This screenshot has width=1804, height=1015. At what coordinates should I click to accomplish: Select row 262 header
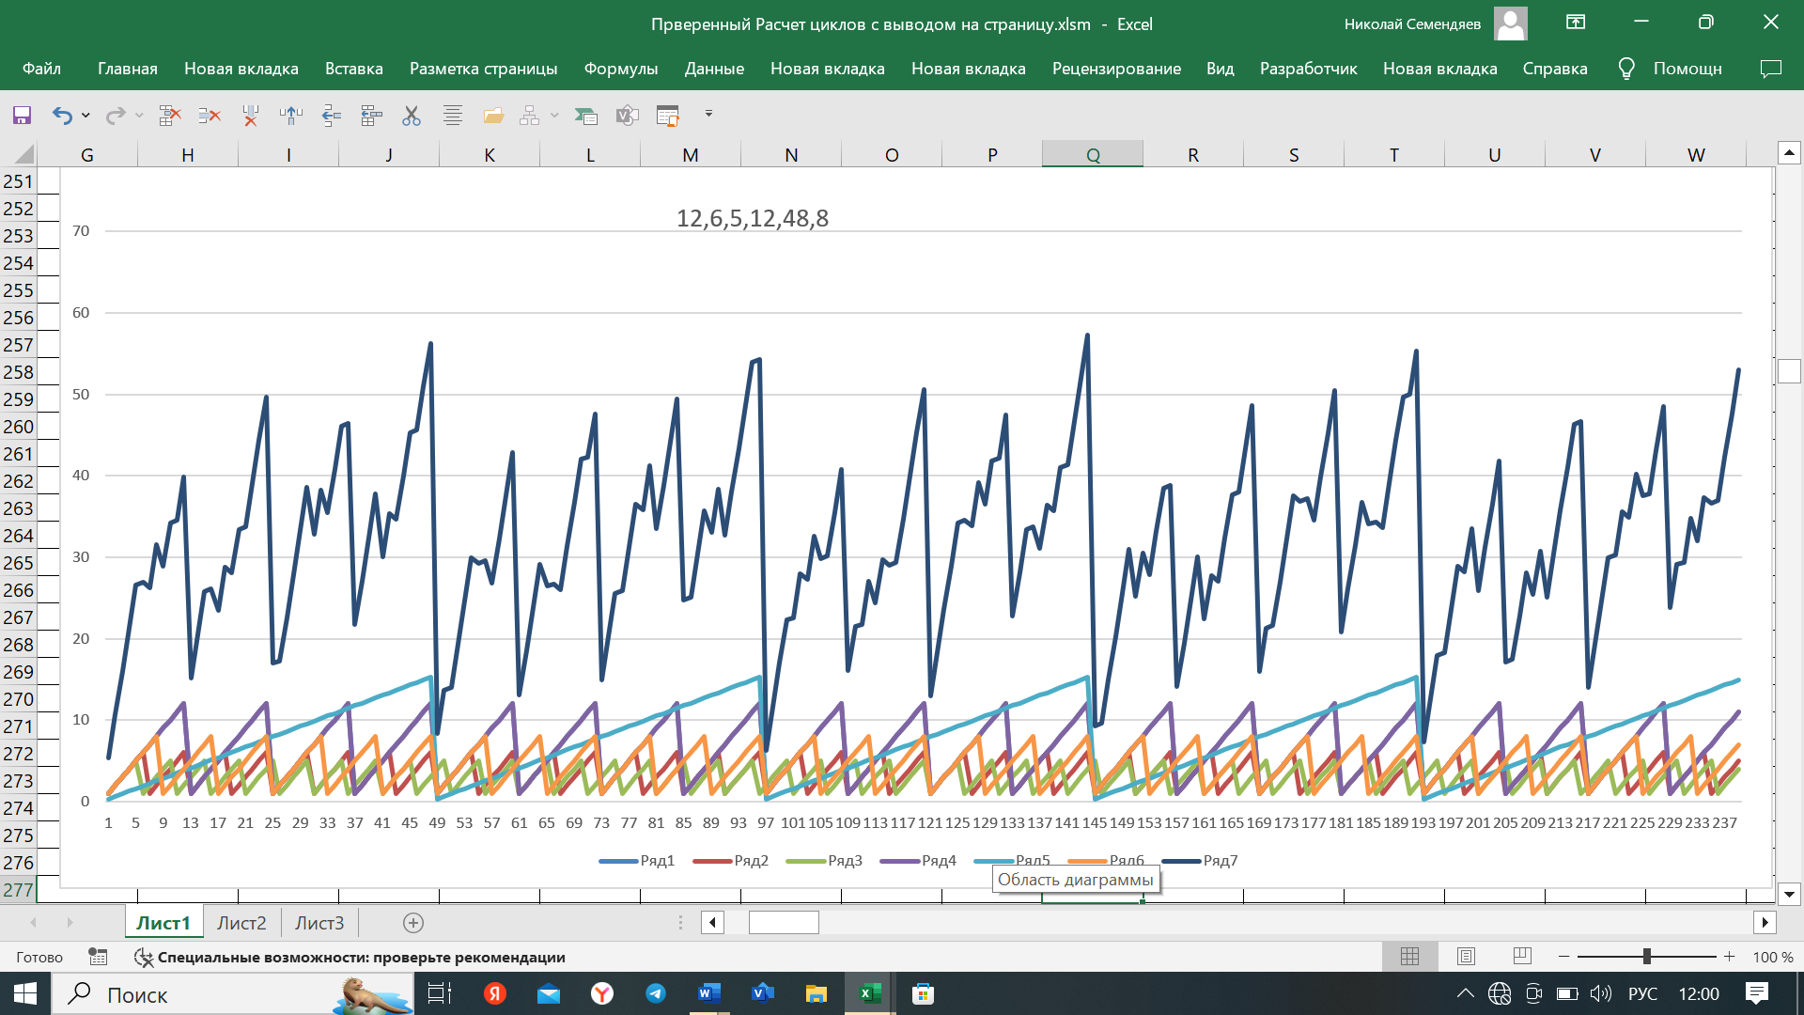pyautogui.click(x=18, y=481)
